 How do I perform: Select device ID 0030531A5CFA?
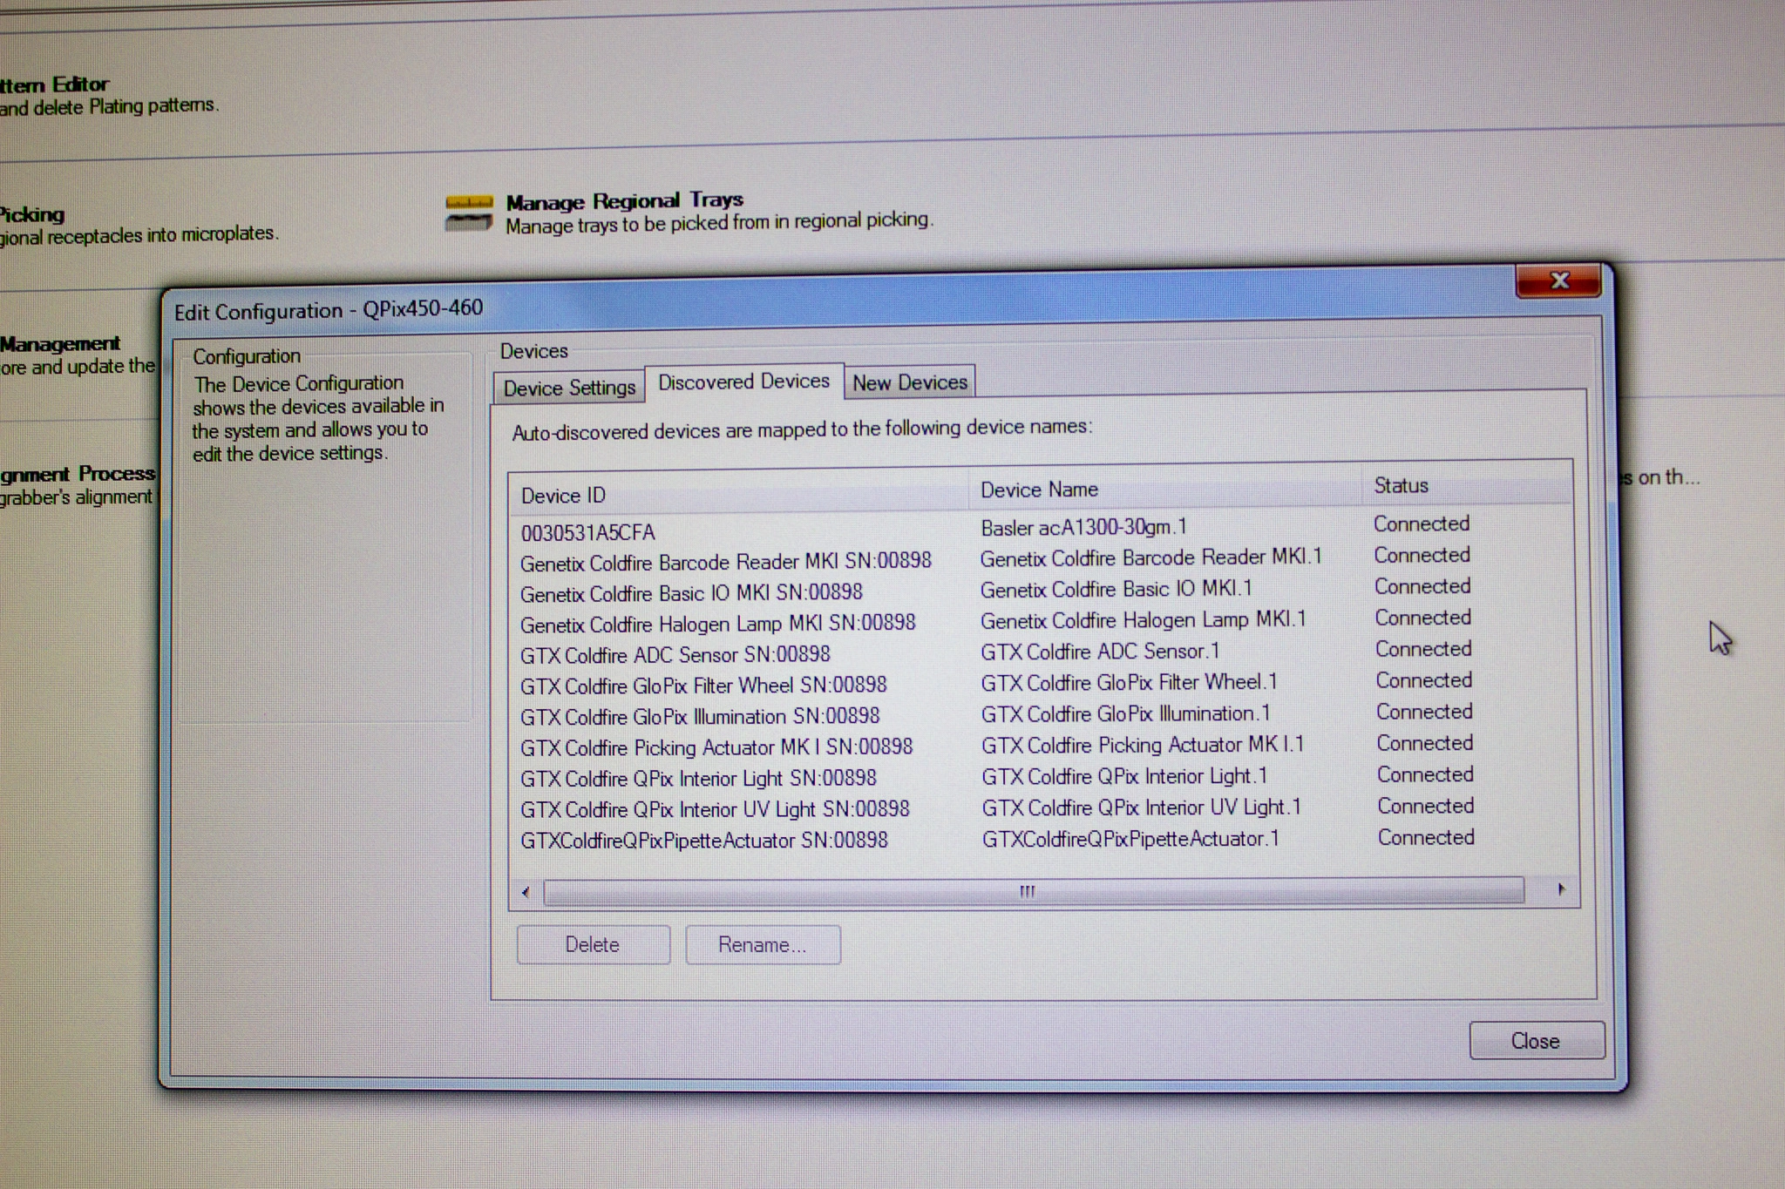coord(587,532)
